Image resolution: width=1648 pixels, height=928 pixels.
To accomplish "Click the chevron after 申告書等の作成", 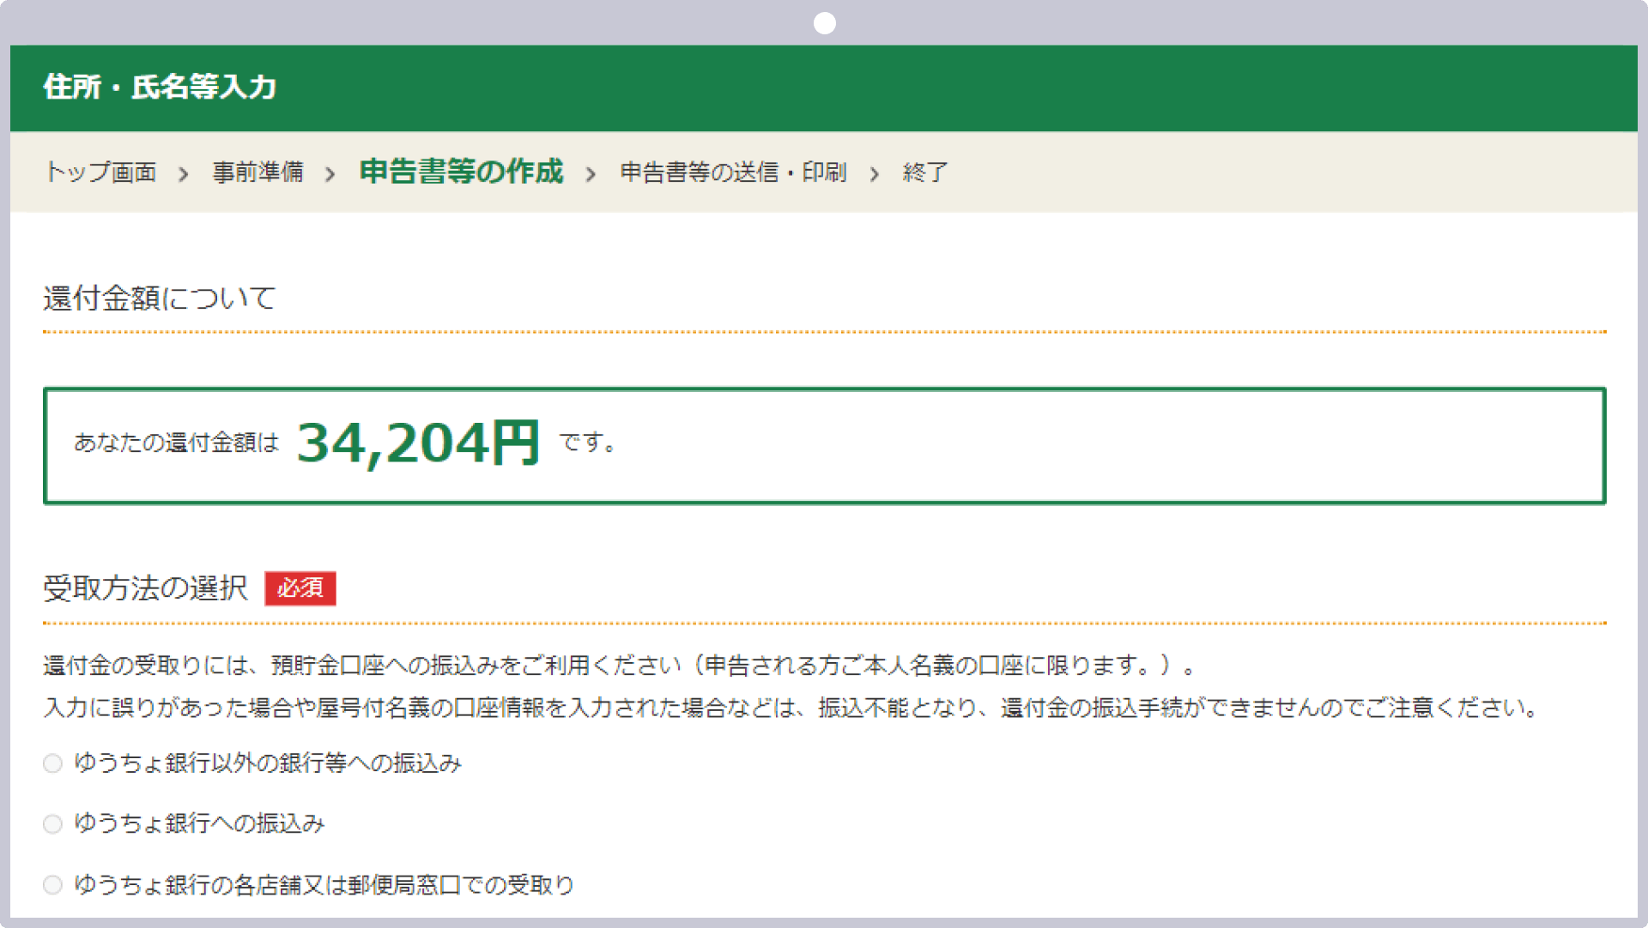I will pyautogui.click(x=591, y=174).
